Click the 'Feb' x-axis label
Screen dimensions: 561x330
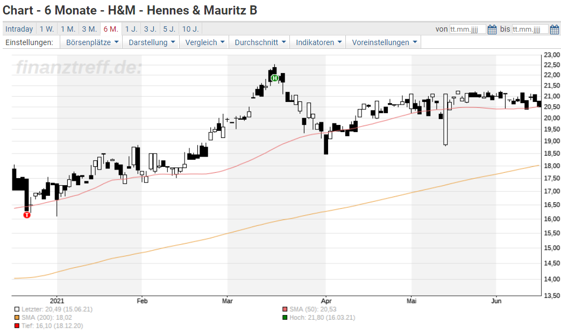[x=142, y=300]
